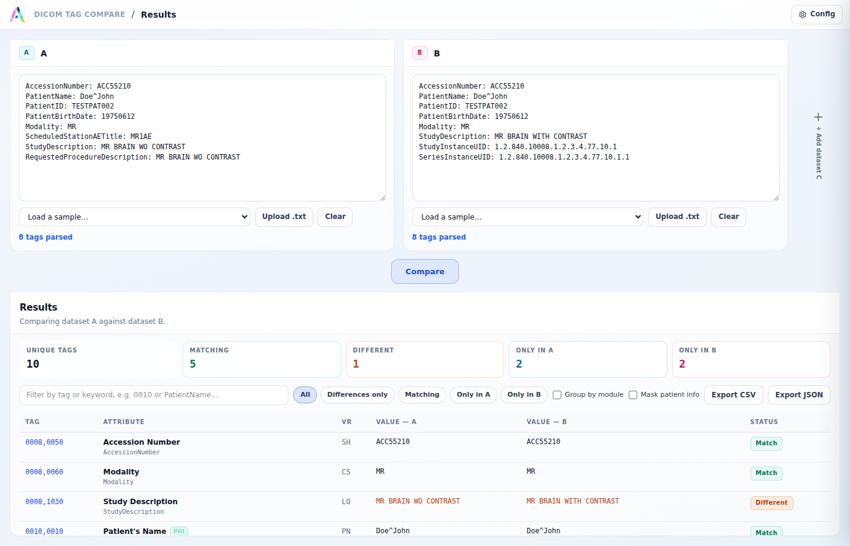Screen dimensions: 850x546
Task: Click the Match badge in Accession Number row
Action: click(x=766, y=443)
